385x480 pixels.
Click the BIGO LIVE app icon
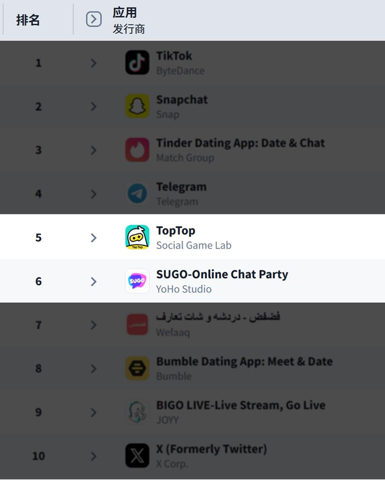(x=137, y=412)
